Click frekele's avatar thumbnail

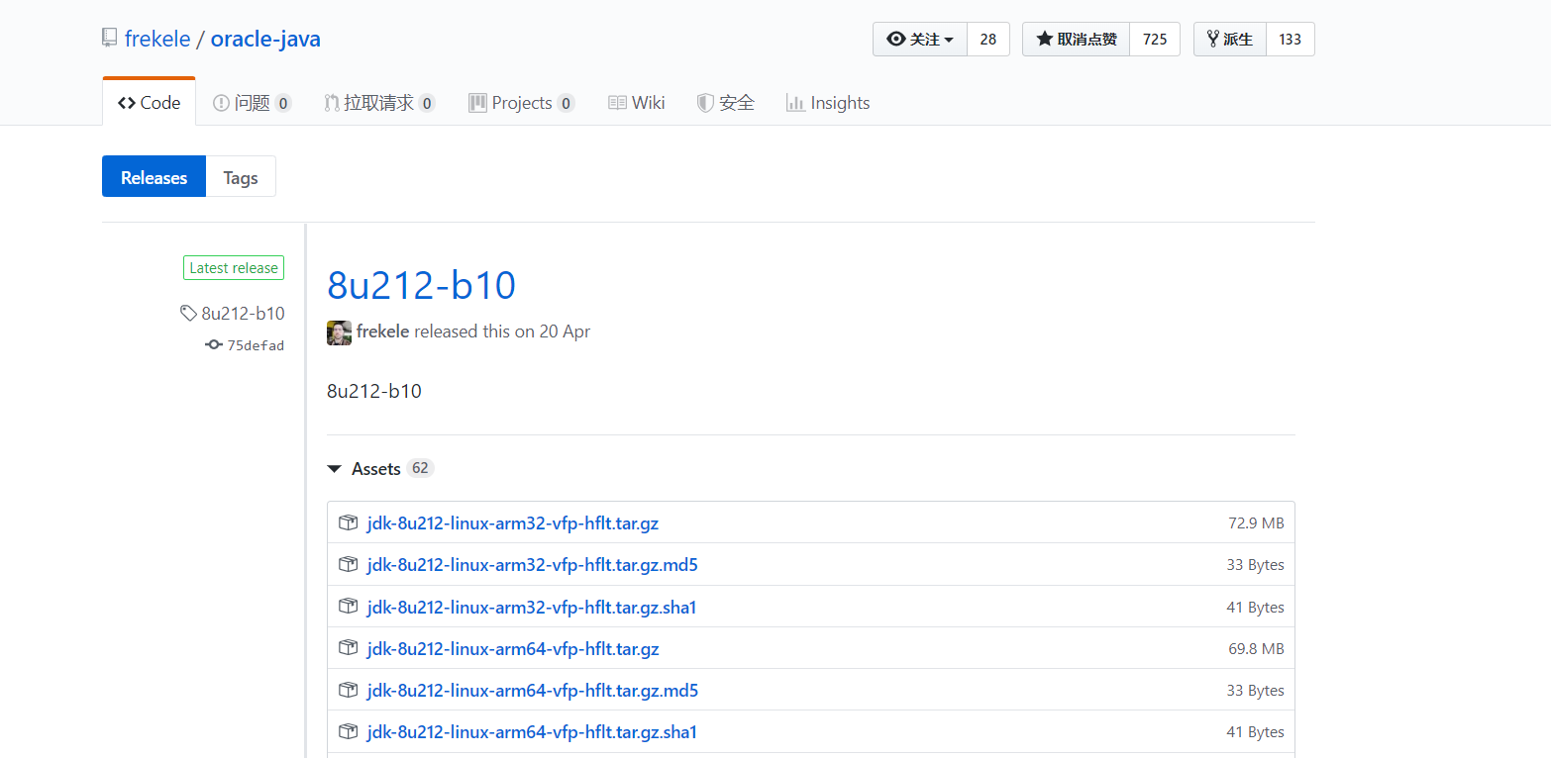[x=339, y=332]
